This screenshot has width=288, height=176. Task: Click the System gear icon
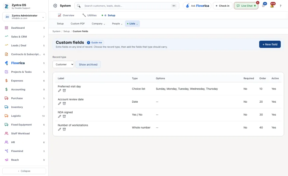tap(55, 6)
